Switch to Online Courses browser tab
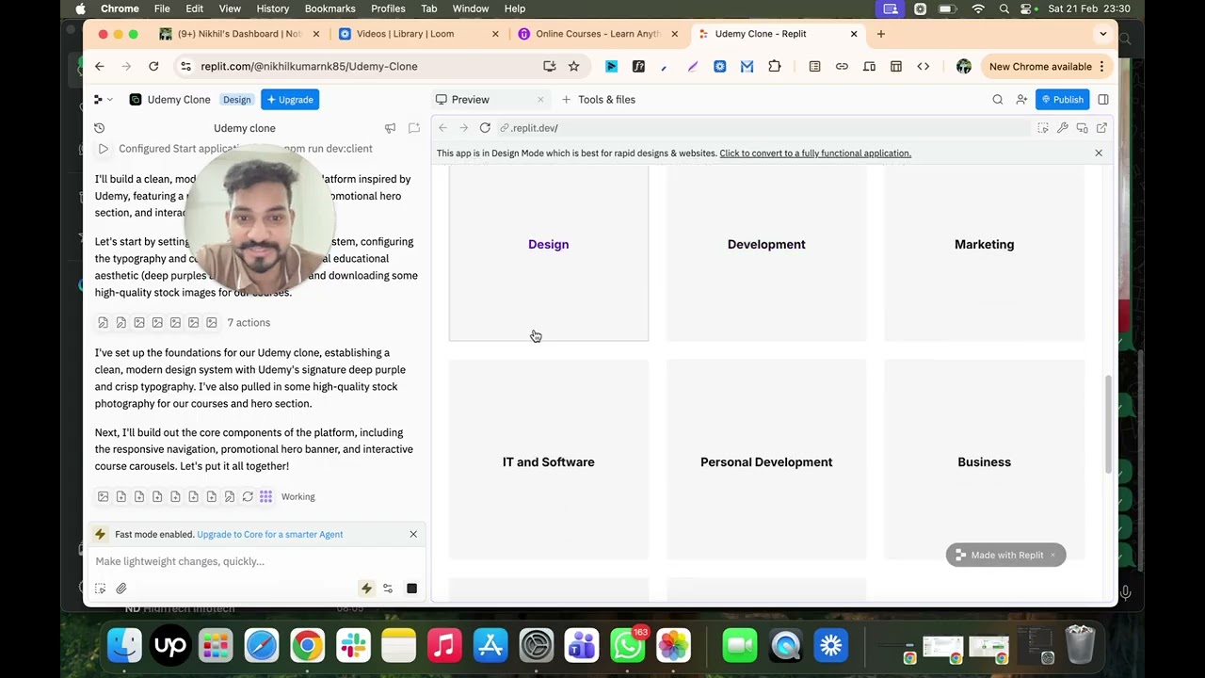This screenshot has height=678, width=1205. 599,34
